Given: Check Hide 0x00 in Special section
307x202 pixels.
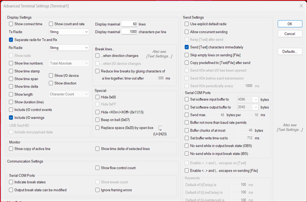Looking at the screenshot, I should pos(98,97).
